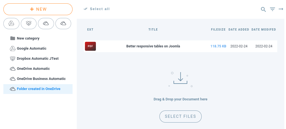Image resolution: width=286 pixels, height=129 pixels.
Task: Click the OneDrive Business cloud button
Action: pos(63,24)
